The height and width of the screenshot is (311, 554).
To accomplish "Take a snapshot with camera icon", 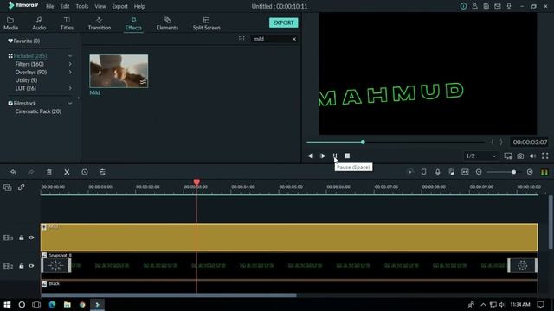I will click(x=520, y=155).
